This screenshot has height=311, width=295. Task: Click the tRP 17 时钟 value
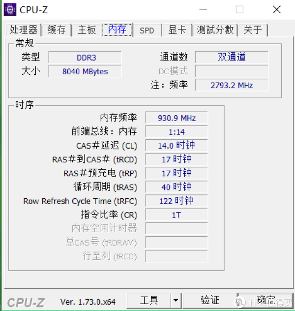point(177,173)
